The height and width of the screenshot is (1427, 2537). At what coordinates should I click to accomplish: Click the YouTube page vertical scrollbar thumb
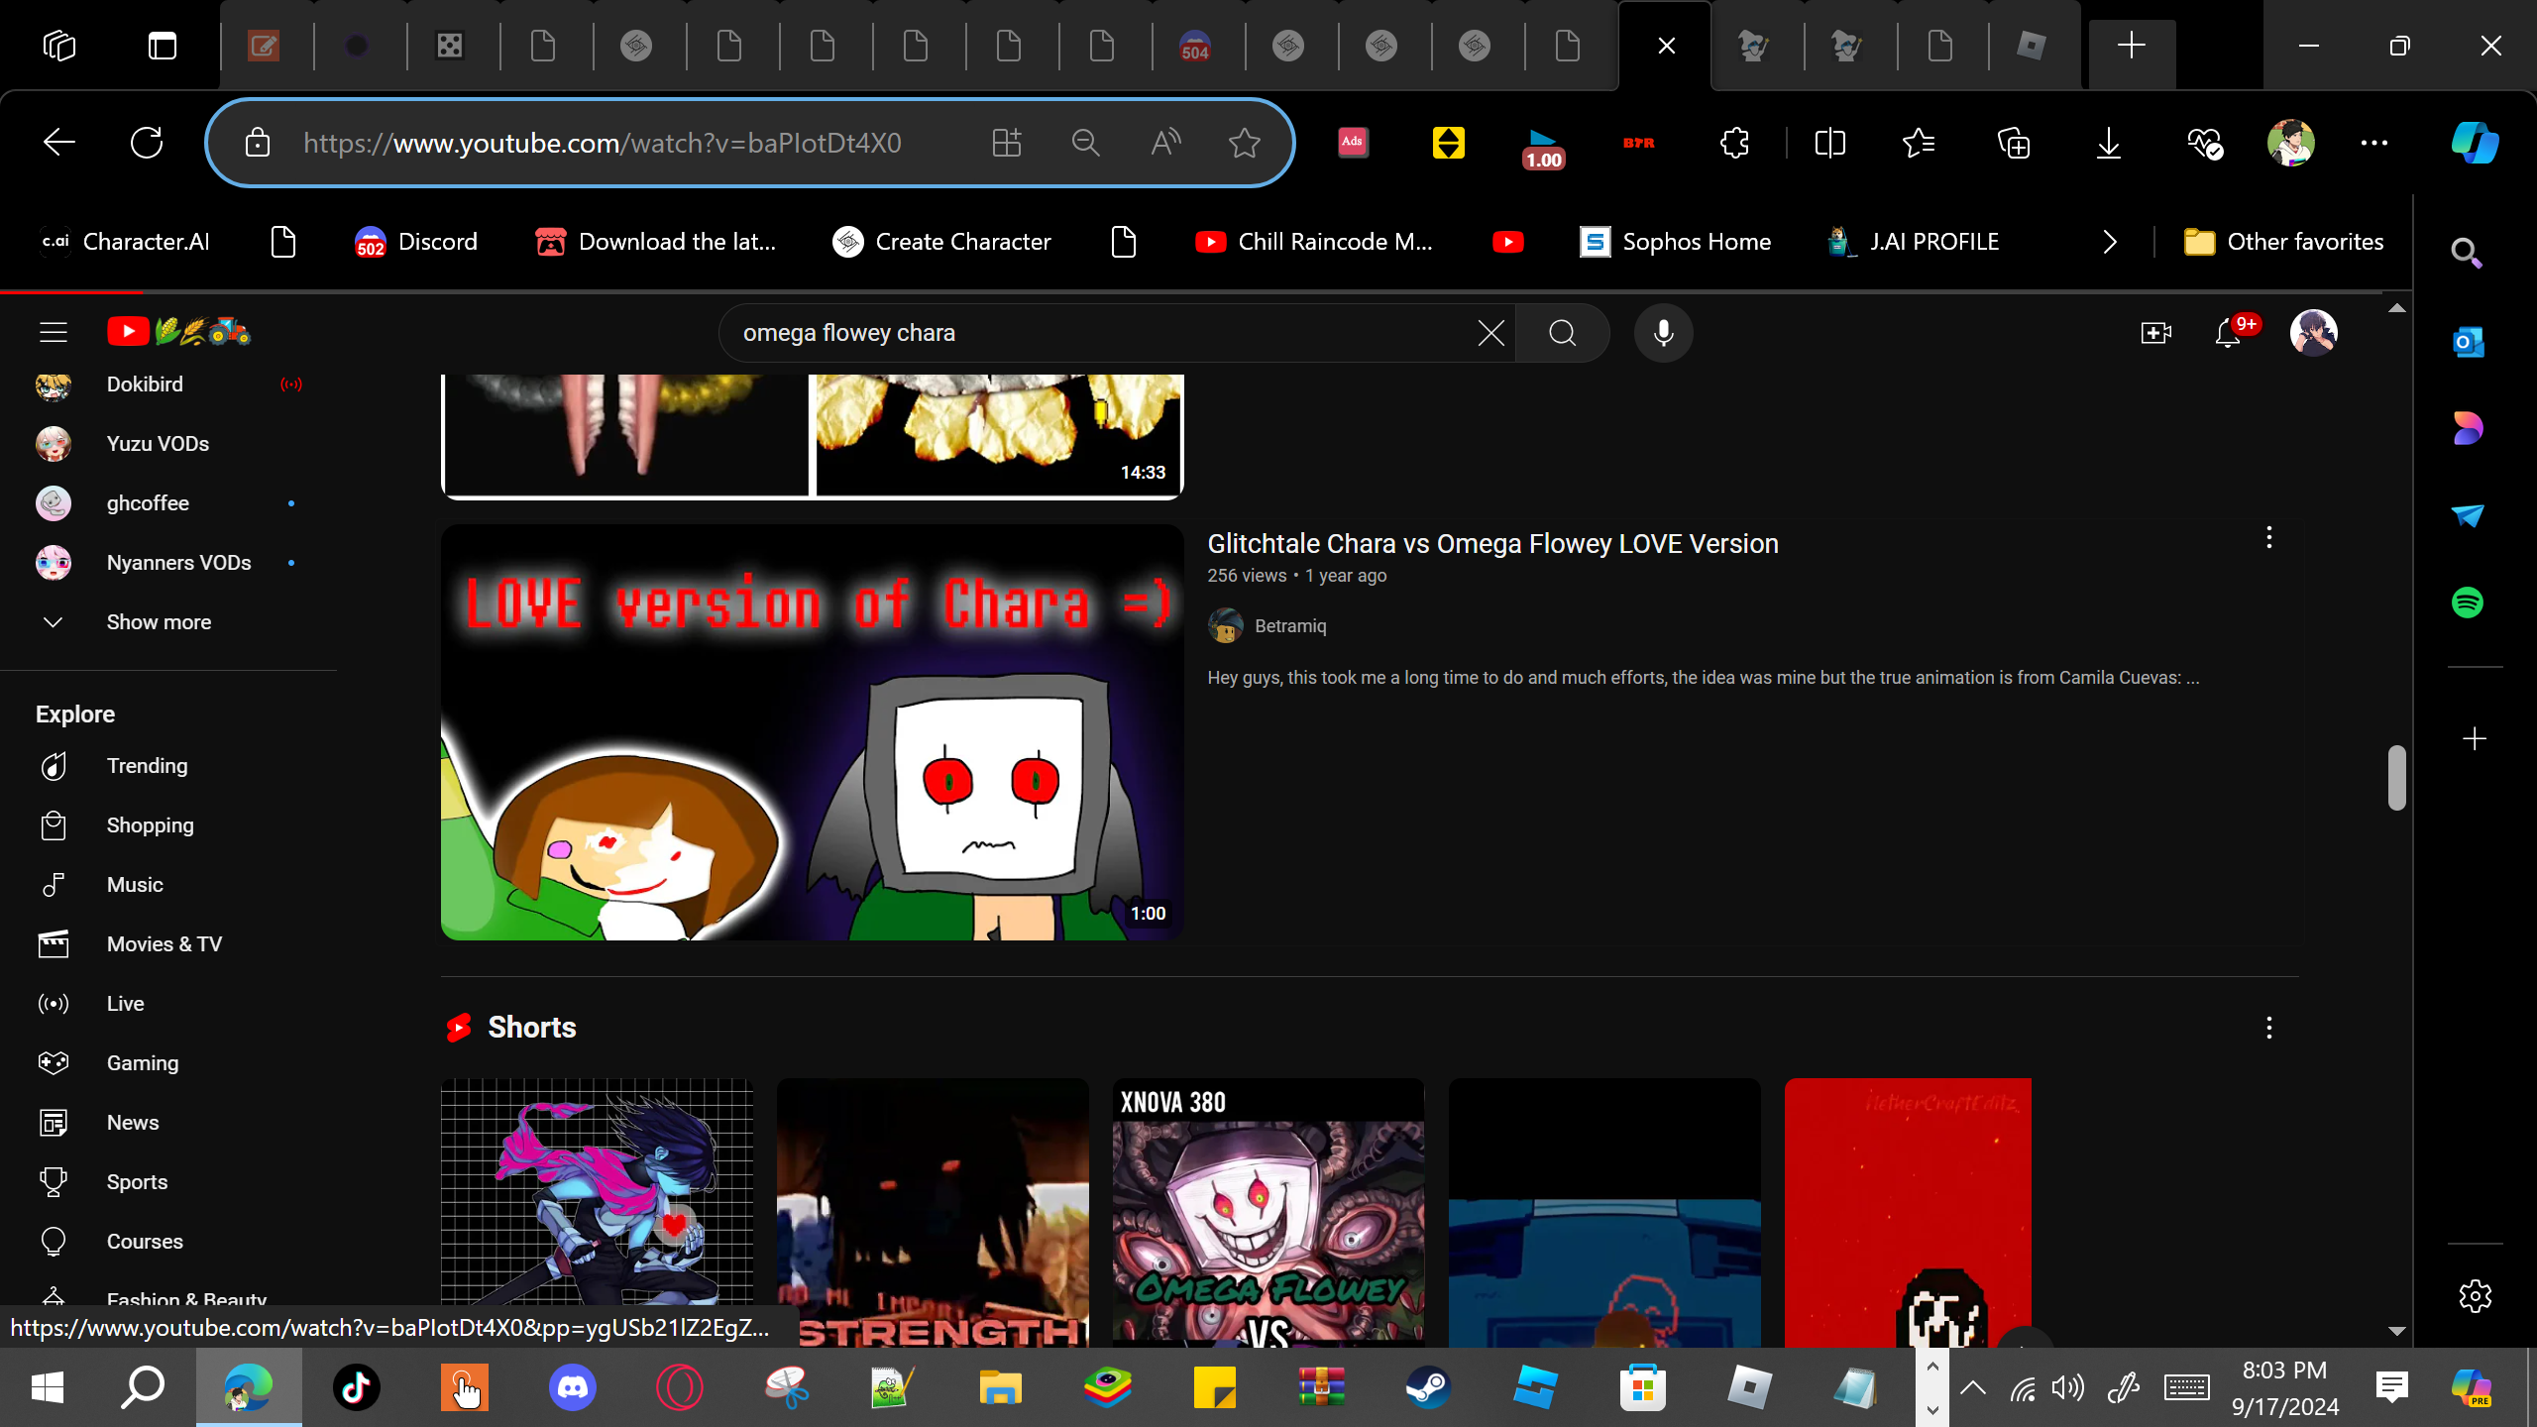pyautogui.click(x=2396, y=778)
